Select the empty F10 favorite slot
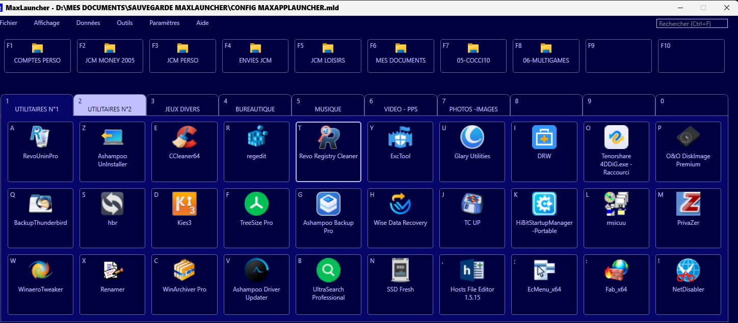Viewport: 738px width, 323px height. 691,56
